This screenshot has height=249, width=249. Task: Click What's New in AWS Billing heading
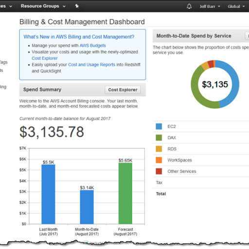pyautogui.click(x=79, y=37)
